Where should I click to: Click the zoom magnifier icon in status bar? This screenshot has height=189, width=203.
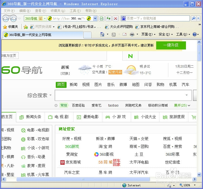(x=181, y=185)
